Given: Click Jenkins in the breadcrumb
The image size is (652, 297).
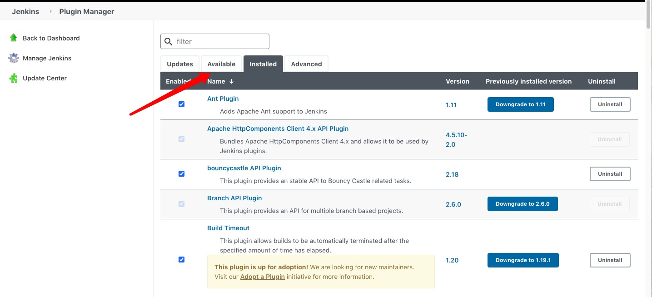Looking at the screenshot, I should pyautogui.click(x=25, y=11).
